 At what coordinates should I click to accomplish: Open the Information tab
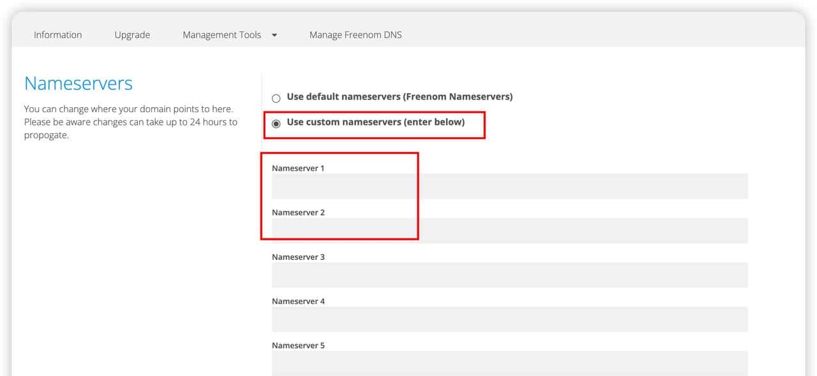(x=57, y=35)
